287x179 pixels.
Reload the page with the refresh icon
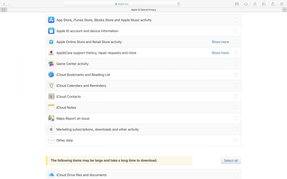[x=179, y=4]
